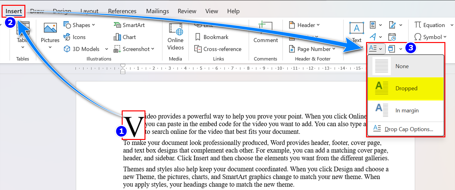Click the WordArt slanted A icon
Viewport: 455px width, 190px height.
373,37
